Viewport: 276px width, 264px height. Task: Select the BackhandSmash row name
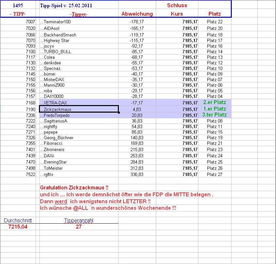(79, 35)
